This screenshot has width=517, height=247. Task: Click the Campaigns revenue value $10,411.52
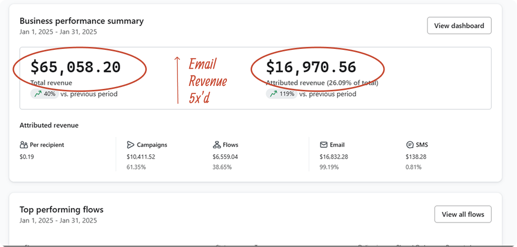click(141, 157)
